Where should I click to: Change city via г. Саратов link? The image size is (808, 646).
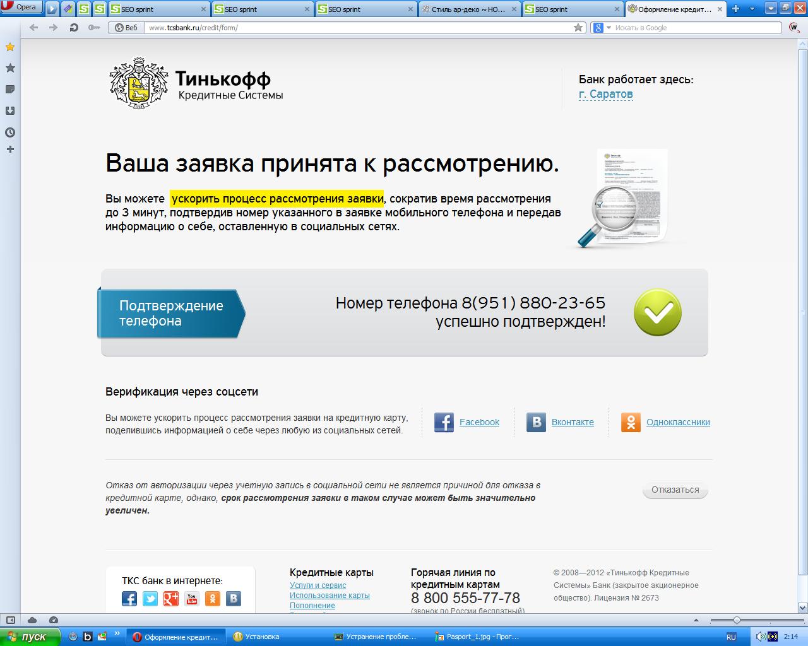point(605,95)
